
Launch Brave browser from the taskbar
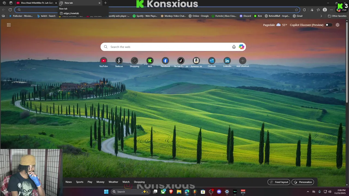point(171,192)
